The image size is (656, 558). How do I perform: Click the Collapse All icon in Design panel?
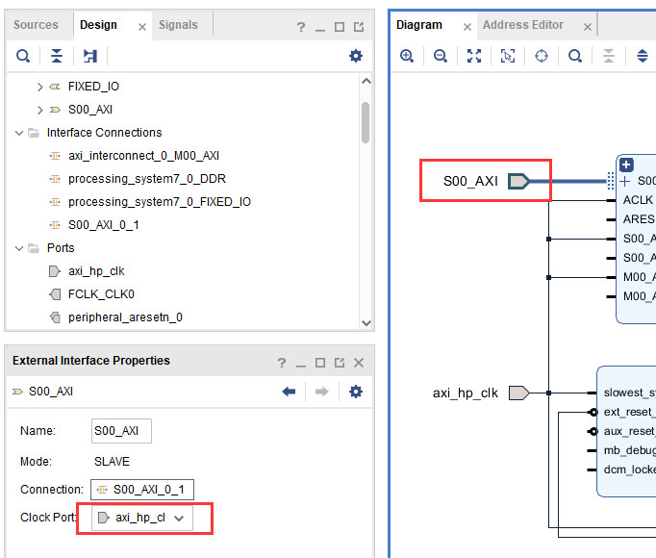(x=57, y=56)
